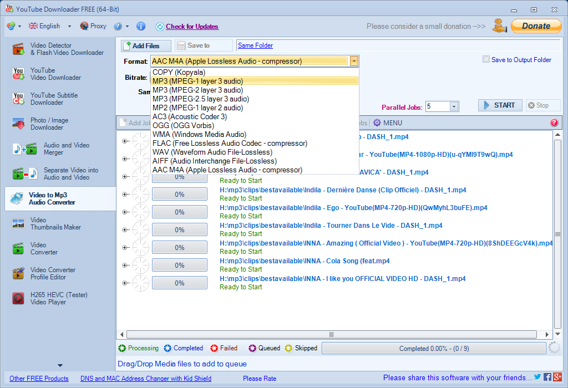This screenshot has width=568, height=388.
Task: Open Separate Video into Audio and Video
Action: click(x=56, y=173)
